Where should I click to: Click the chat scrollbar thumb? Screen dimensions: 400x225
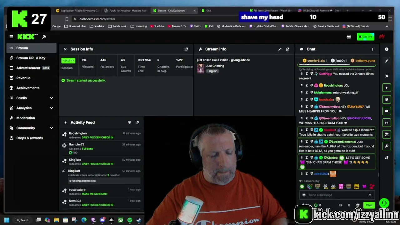379,175
